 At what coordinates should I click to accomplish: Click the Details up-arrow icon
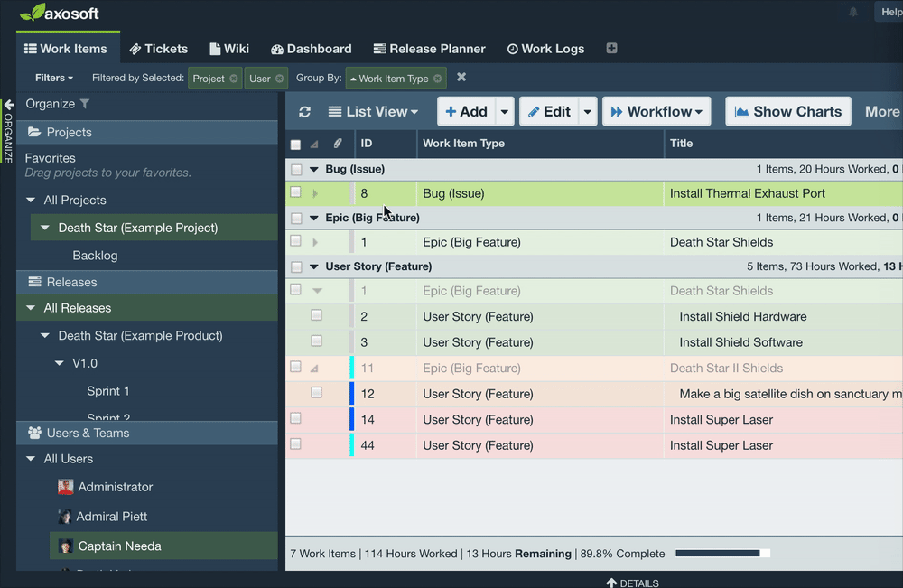click(x=611, y=583)
